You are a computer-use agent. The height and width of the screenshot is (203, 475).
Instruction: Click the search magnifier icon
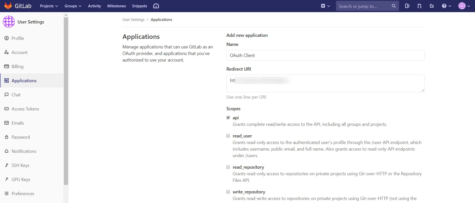pos(394,6)
